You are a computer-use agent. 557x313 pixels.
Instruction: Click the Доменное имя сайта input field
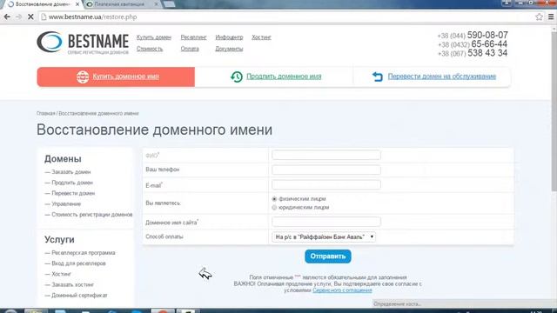(326, 222)
